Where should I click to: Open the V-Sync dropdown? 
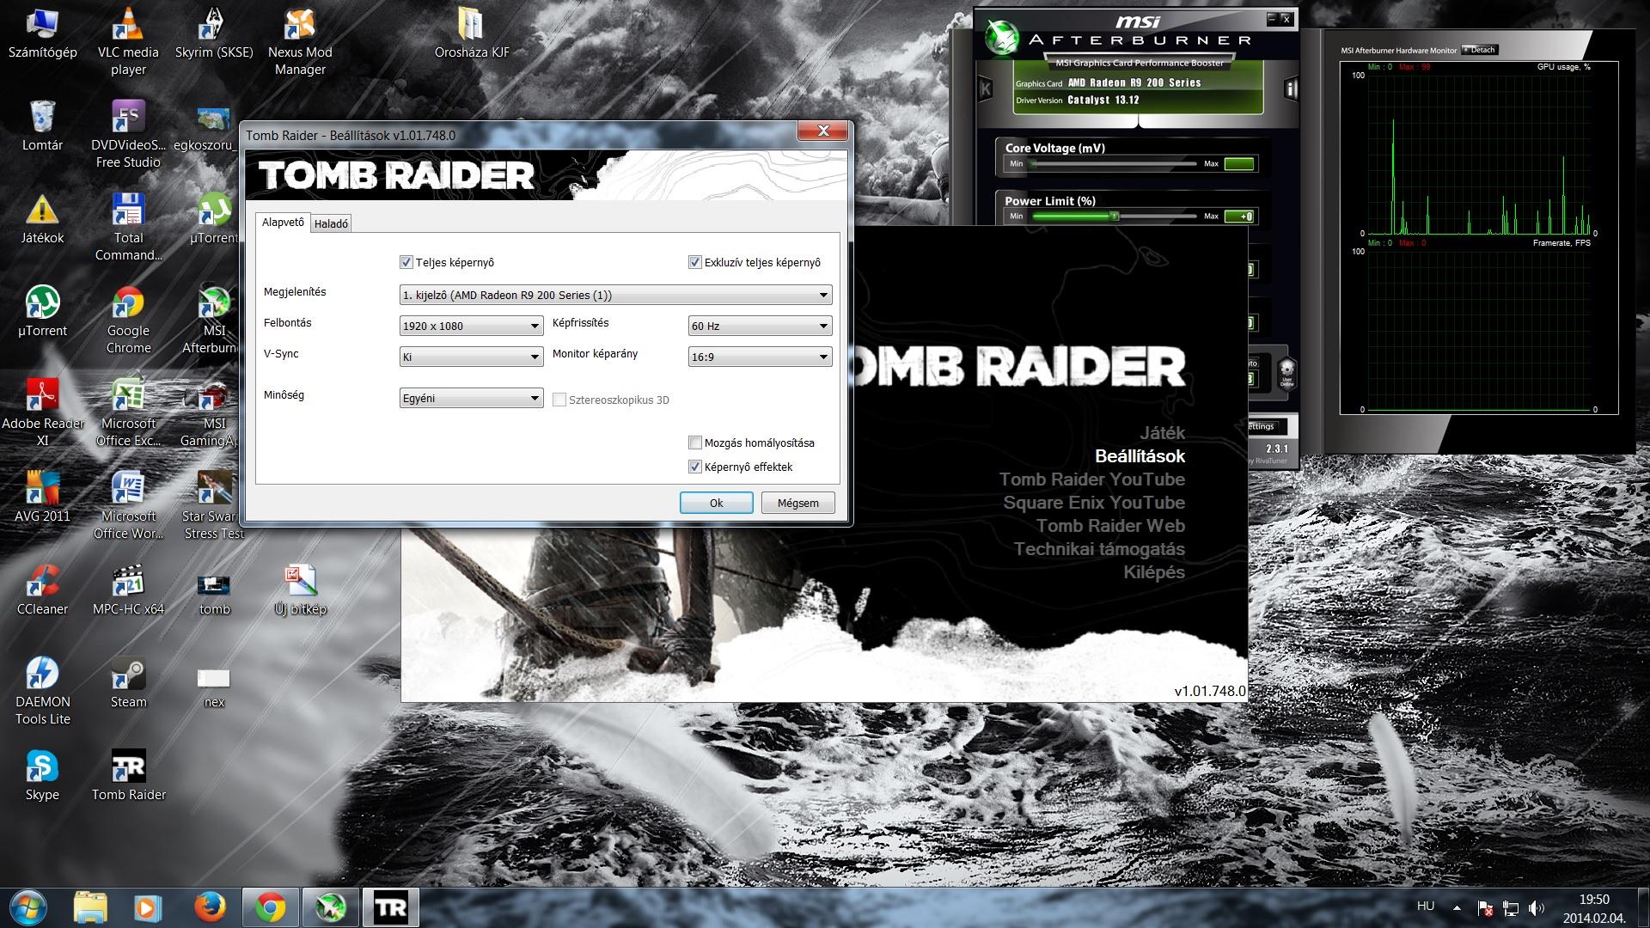(x=472, y=357)
